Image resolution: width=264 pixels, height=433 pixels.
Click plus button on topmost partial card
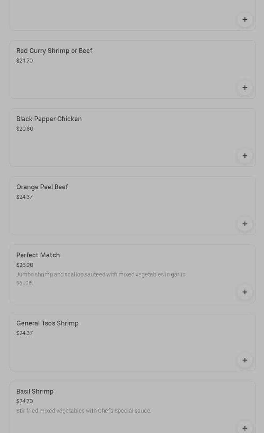coord(245,20)
